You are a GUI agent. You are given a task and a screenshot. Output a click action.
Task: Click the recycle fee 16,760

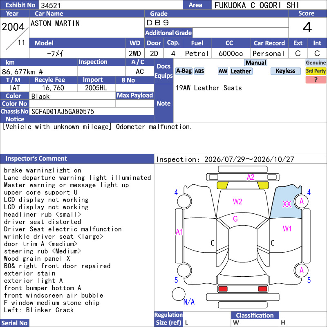click(x=53, y=88)
